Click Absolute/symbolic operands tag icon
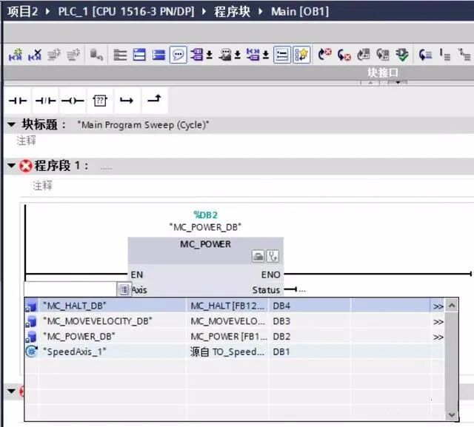 (x=197, y=55)
